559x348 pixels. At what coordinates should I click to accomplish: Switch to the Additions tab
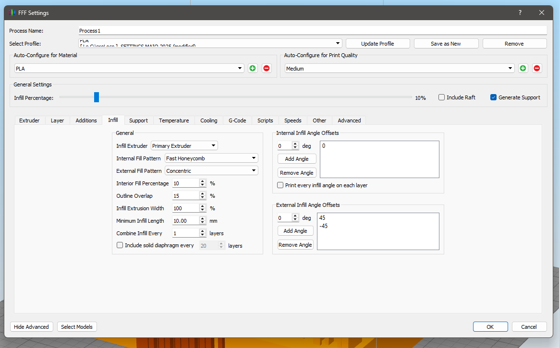(86, 120)
